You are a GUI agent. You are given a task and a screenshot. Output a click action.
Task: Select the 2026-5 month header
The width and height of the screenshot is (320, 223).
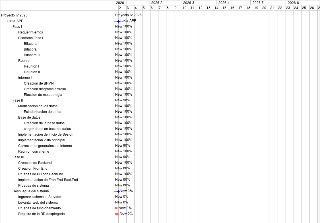point(258,3)
